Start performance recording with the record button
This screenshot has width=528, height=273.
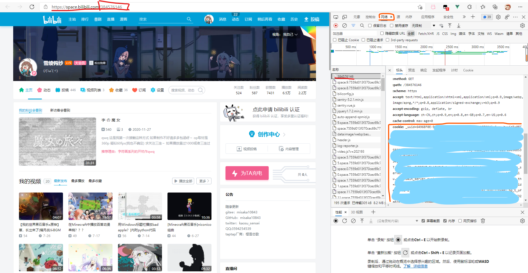336,221
